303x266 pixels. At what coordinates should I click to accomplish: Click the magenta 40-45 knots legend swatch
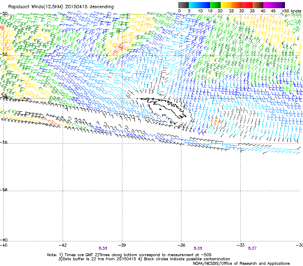[x=269, y=5]
